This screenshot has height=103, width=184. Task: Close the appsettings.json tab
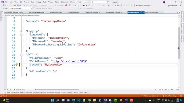point(143,13)
